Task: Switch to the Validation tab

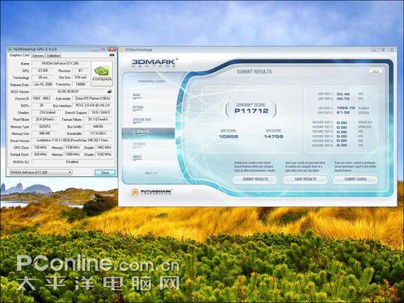Action: [x=53, y=56]
